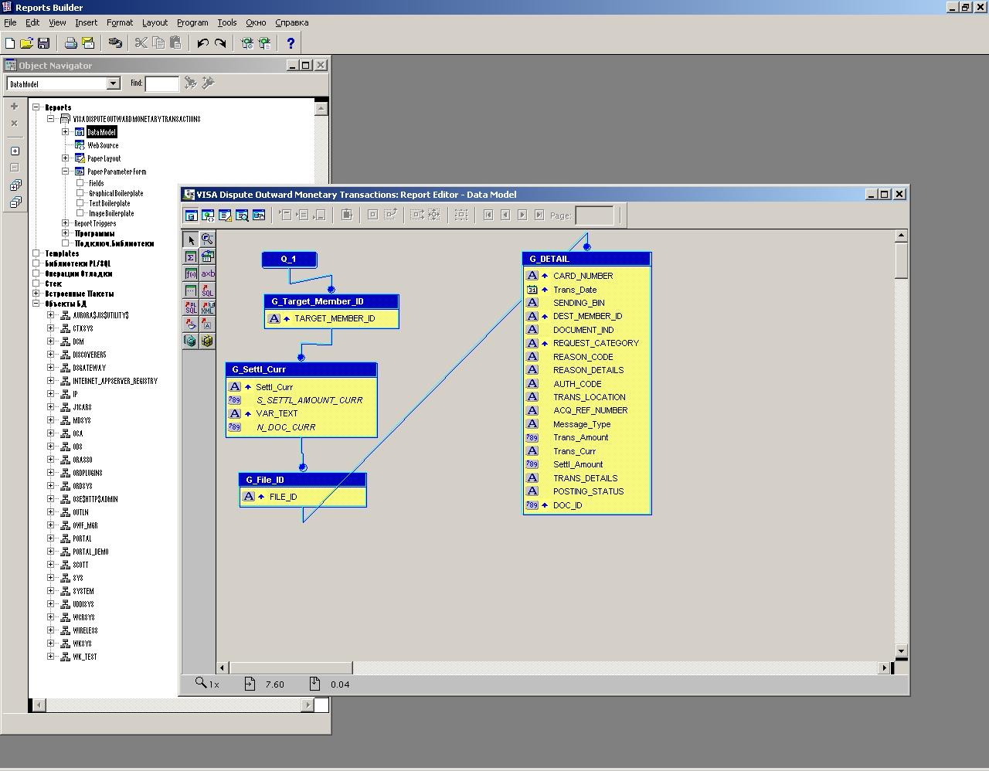Select the FILE_ID column in G_File_ID
The width and height of the screenshot is (989, 771).
[x=283, y=497]
